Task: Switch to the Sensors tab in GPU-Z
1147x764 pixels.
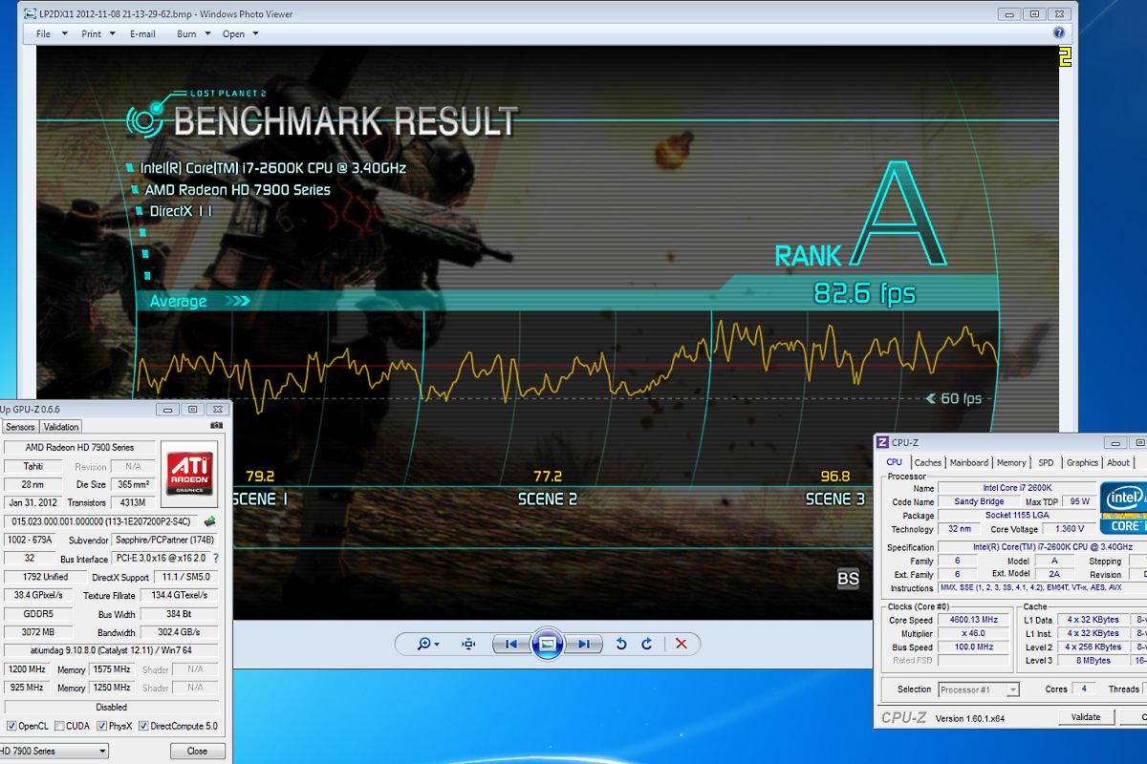Action: pyautogui.click(x=20, y=427)
